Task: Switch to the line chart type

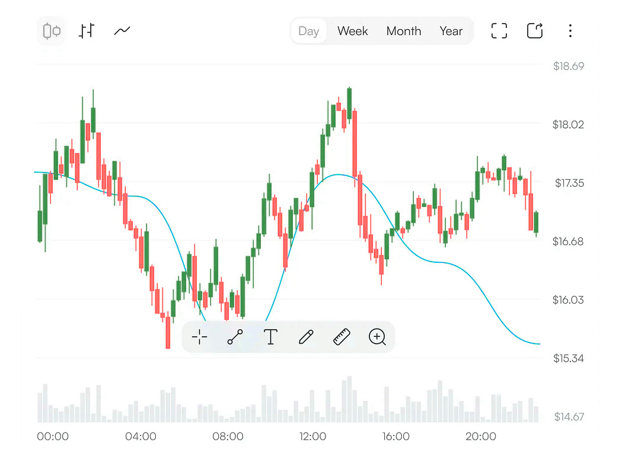Action: coord(122,31)
